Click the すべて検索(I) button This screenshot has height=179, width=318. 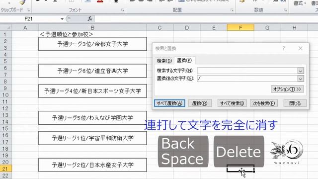232,103
